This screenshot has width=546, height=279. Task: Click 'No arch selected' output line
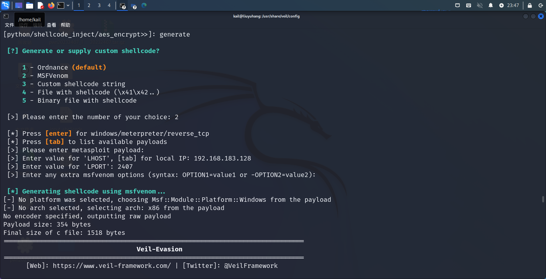coord(114,208)
